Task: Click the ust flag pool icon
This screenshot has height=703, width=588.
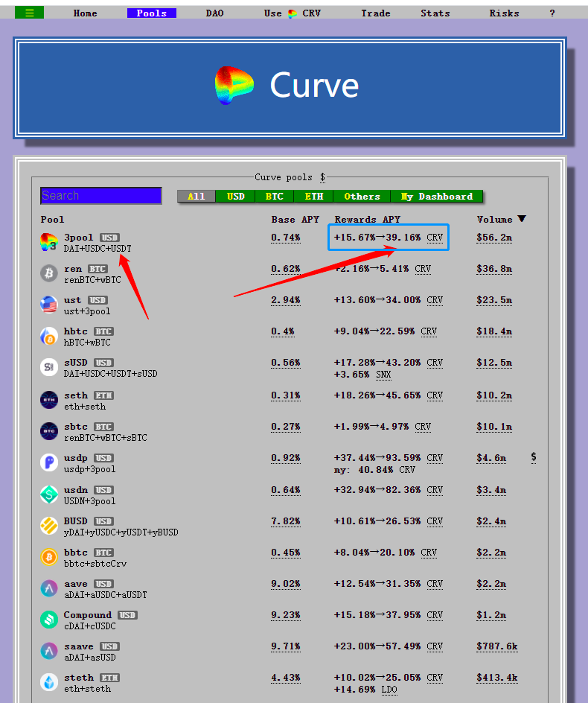Action: [49, 305]
